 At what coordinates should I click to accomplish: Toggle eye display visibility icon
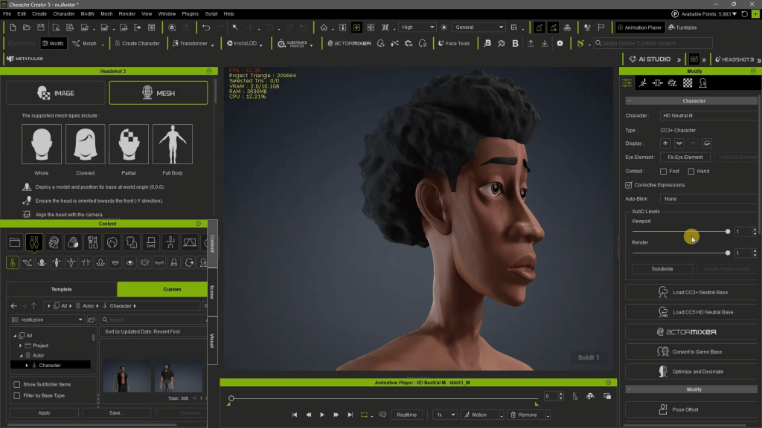click(x=665, y=143)
